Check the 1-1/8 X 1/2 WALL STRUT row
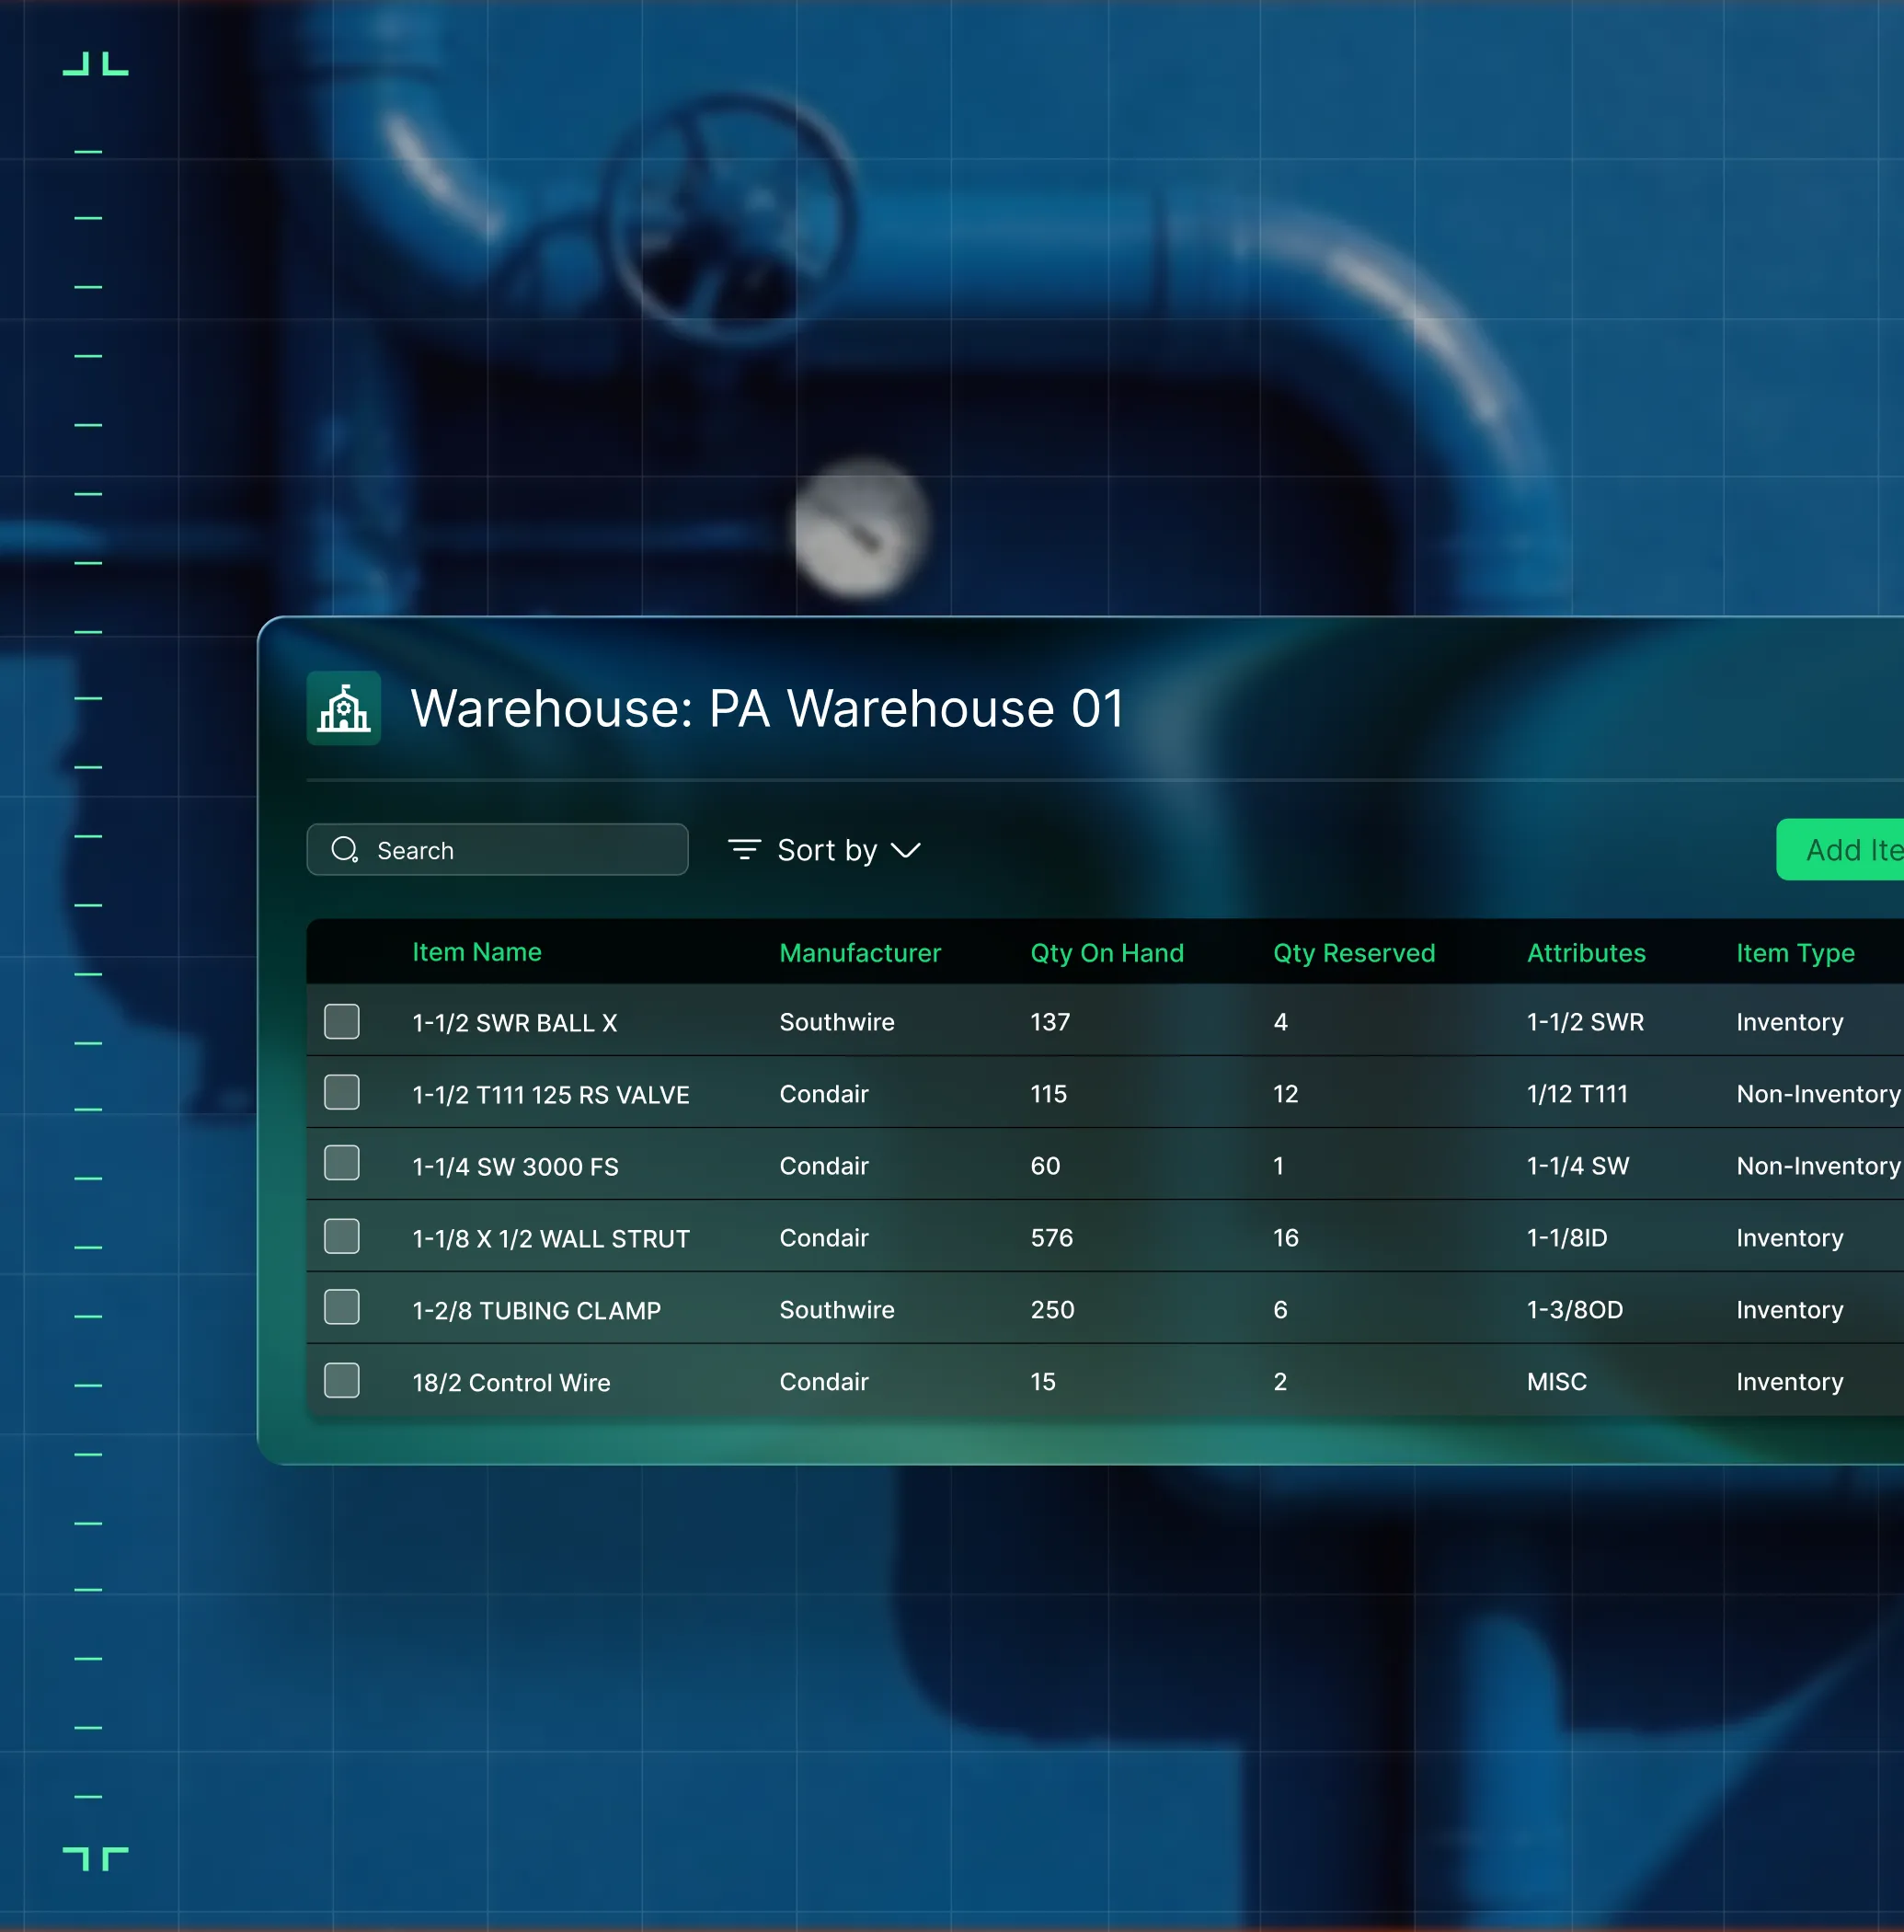Screen dimensions: 1904x1932 click(342, 1236)
